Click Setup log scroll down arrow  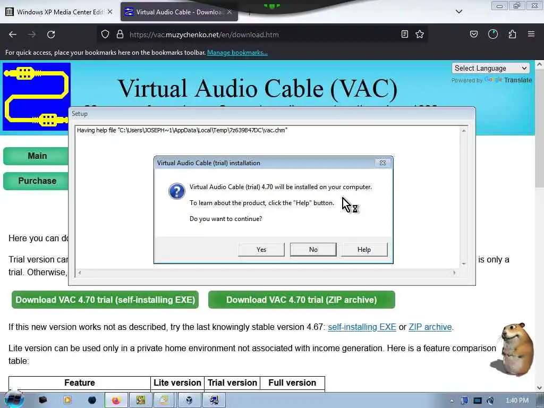point(464,264)
